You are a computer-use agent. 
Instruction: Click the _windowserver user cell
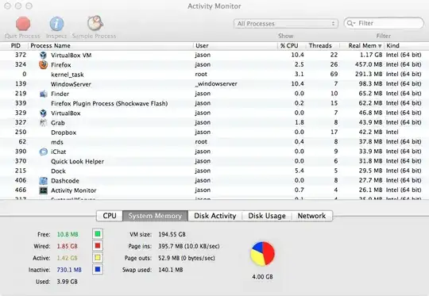[216, 84]
